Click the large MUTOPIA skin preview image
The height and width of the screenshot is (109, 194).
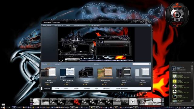click(96, 45)
